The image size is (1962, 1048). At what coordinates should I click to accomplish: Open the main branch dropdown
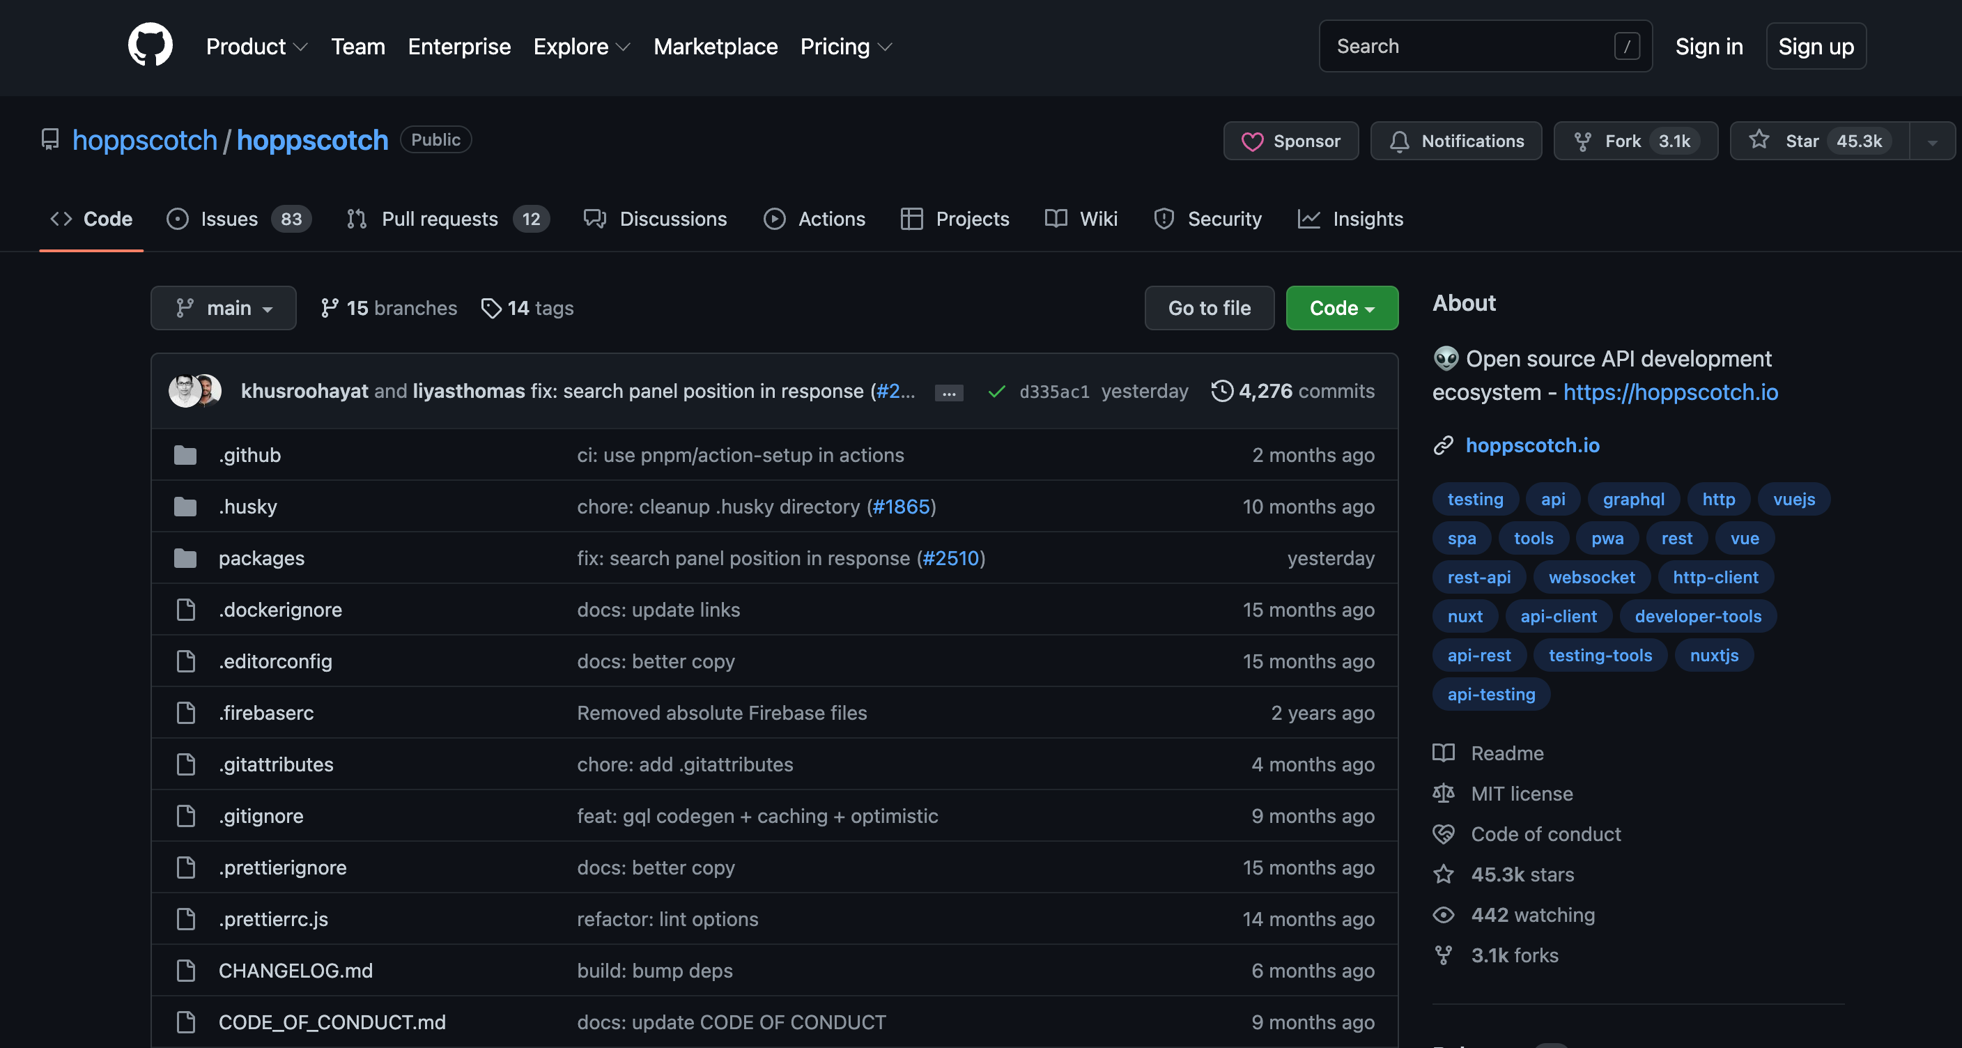(x=223, y=308)
